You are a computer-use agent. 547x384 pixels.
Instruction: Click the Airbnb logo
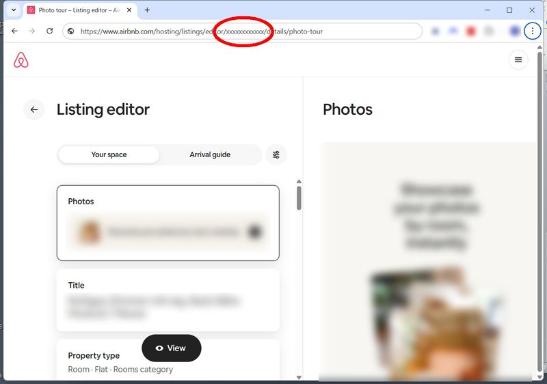pos(21,60)
